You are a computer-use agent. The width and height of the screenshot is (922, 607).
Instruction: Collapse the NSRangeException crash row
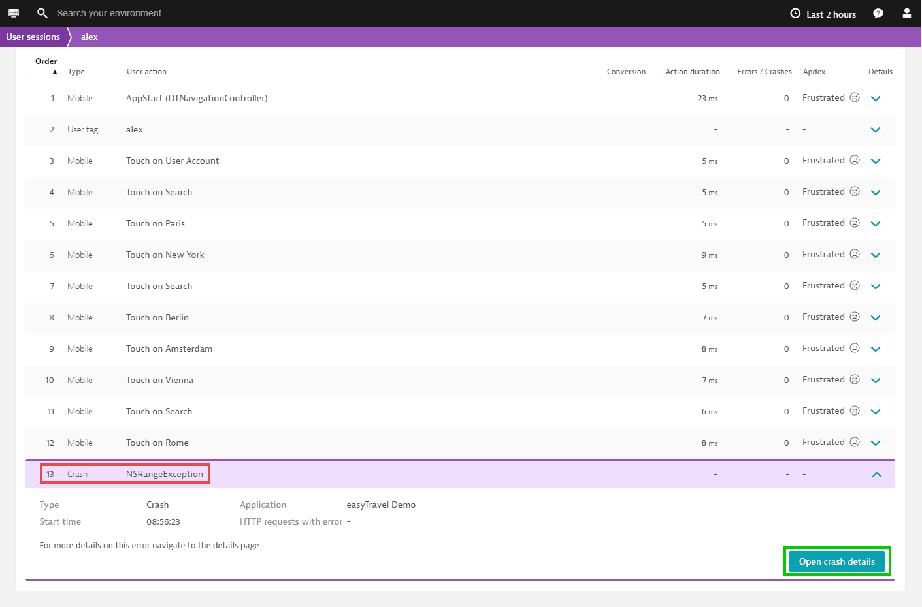(x=877, y=475)
